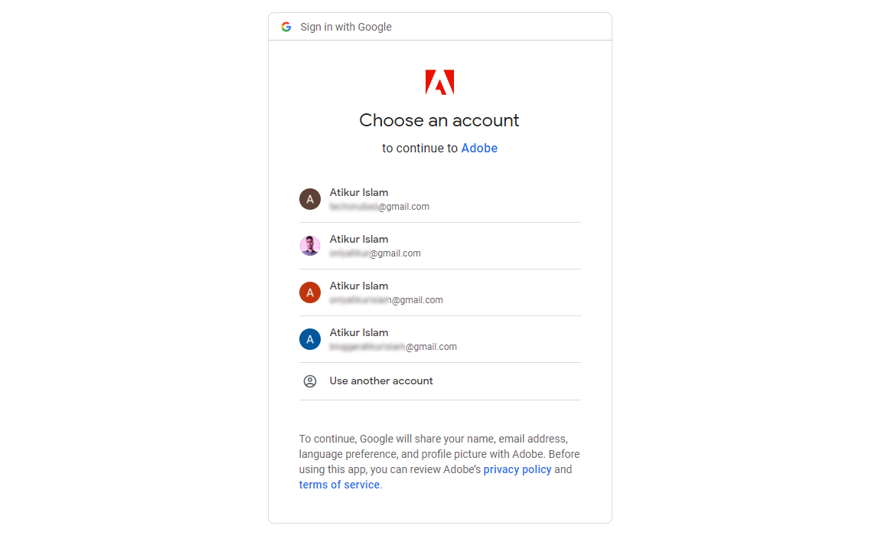
Task: Click the profile photo of the second account
Action: 310,245
